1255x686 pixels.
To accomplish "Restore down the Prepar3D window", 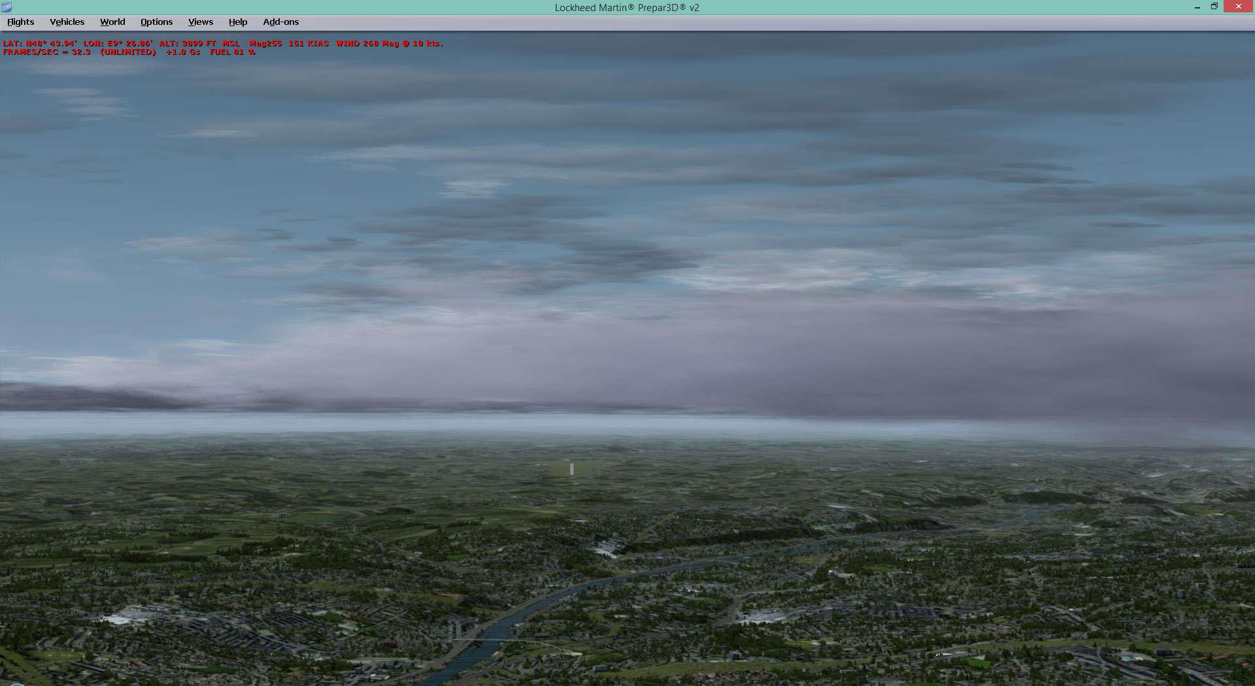I will 1214,7.
